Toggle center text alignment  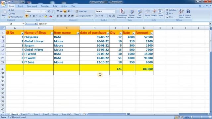click(x=61, y=16)
